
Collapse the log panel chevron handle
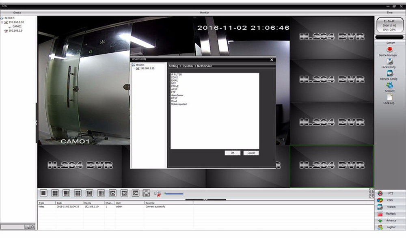(205, 199)
